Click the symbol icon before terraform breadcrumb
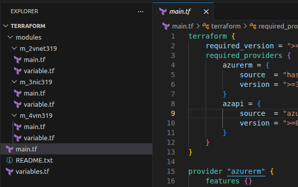The image size is (298, 187). [206, 26]
